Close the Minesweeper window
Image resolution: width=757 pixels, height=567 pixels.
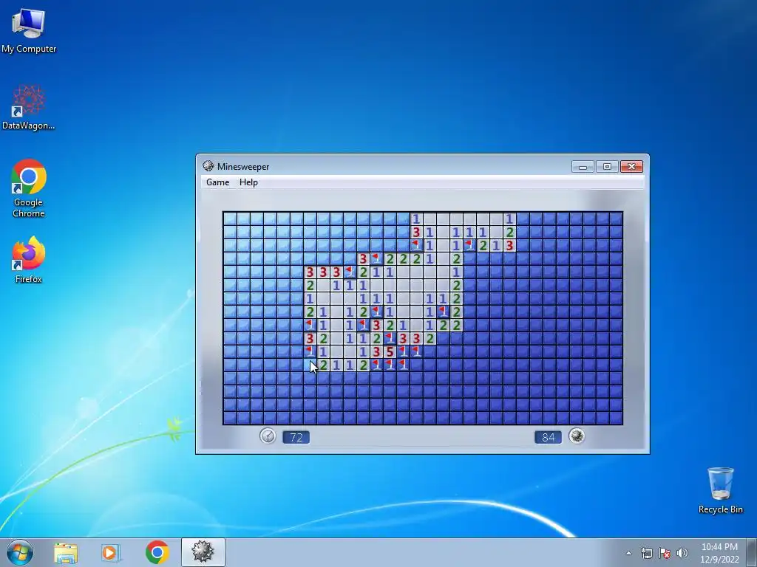(631, 166)
